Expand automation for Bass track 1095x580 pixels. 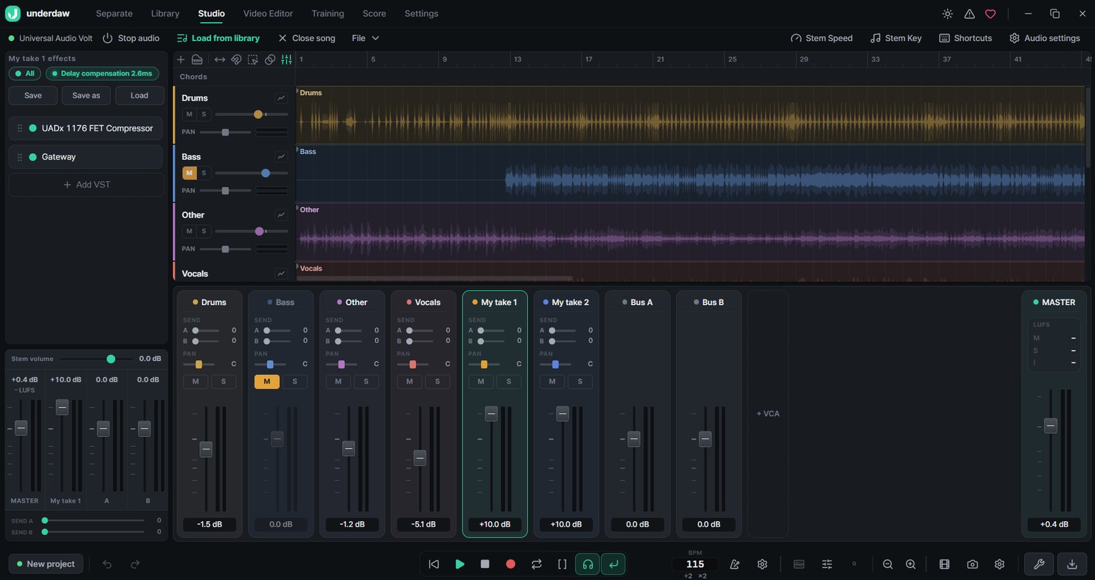281,157
